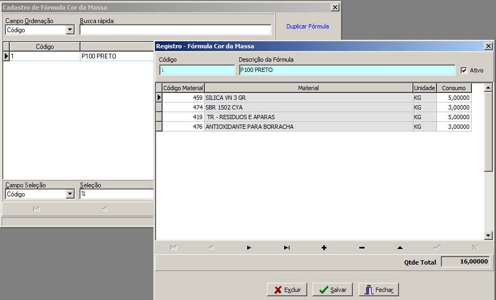Click the post edit checkmark icon
The width and height of the screenshot is (496, 300).
coord(437,247)
